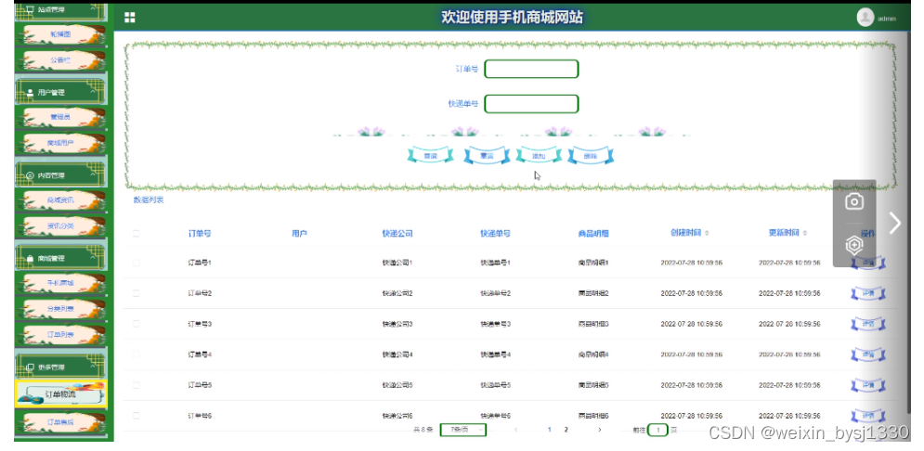The image size is (924, 451).
Task: Open 公告栏 in the sidebar
Action: point(60,60)
